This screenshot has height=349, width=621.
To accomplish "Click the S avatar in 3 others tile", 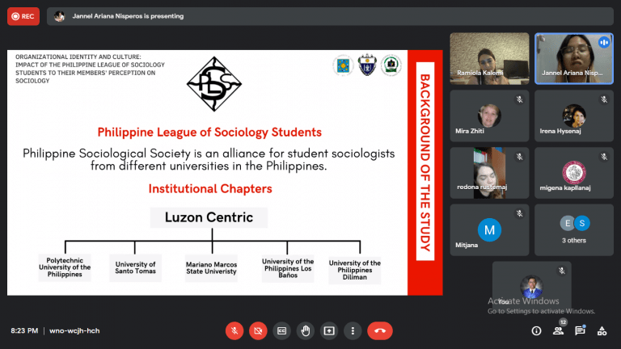I will (x=582, y=224).
